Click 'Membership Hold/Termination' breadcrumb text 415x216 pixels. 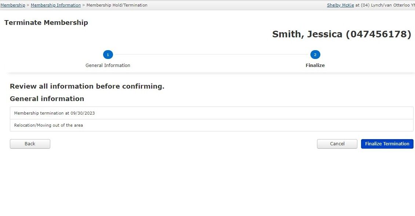[117, 5]
